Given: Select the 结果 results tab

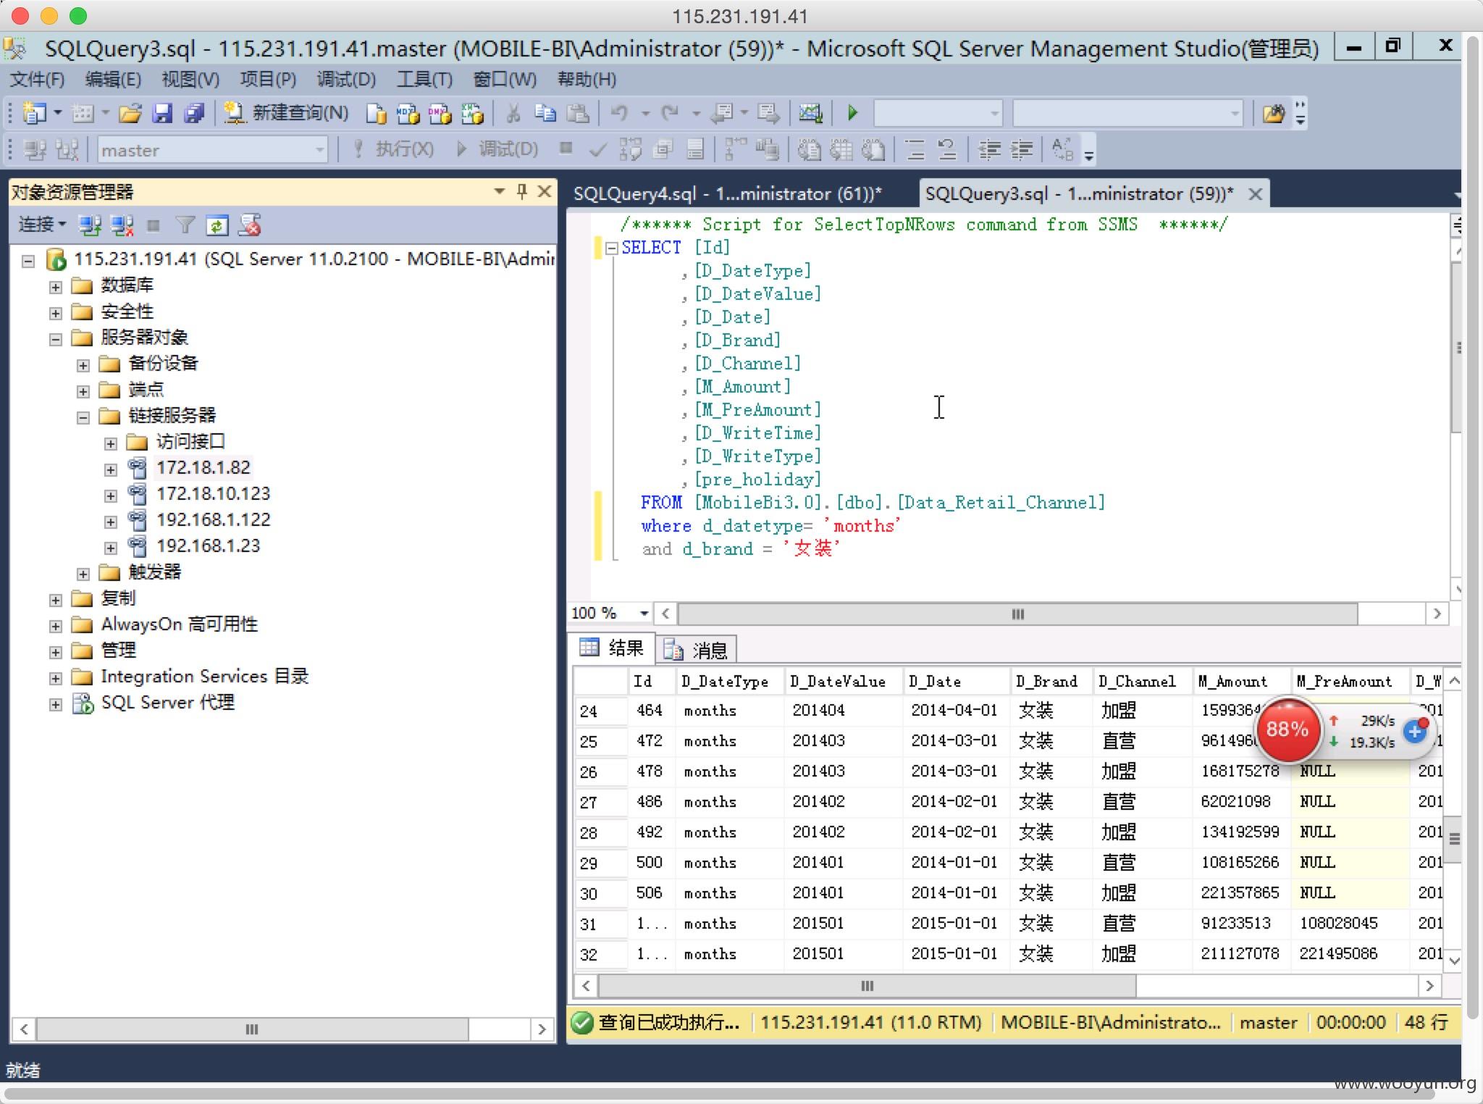Looking at the screenshot, I should tap(613, 648).
